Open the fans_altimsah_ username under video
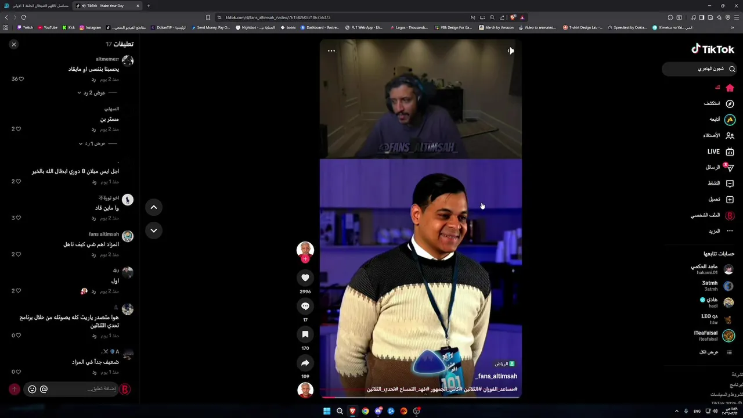 (x=496, y=377)
